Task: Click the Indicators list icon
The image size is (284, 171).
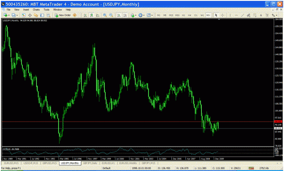Action: coord(133,15)
